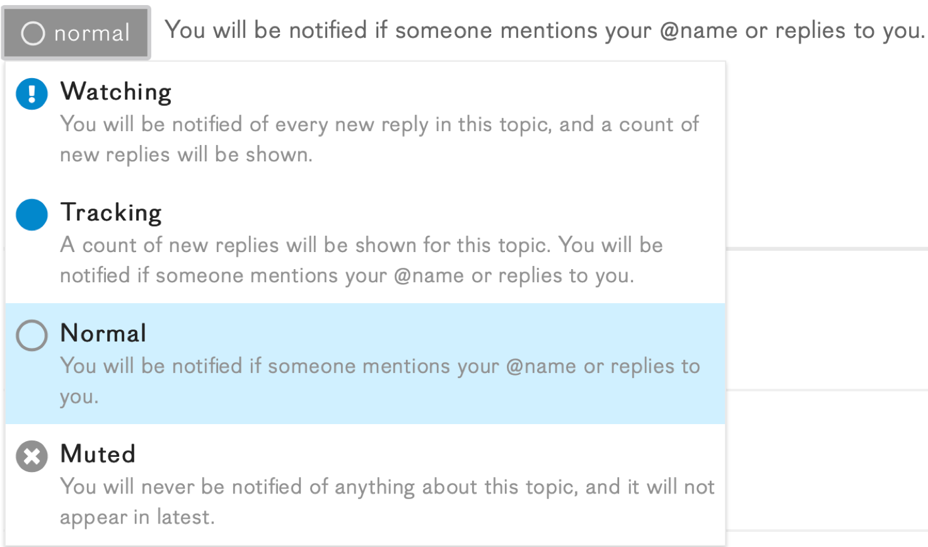Click the blue Watching exclamation icon
Image resolution: width=928 pixels, height=547 pixels.
(x=32, y=94)
